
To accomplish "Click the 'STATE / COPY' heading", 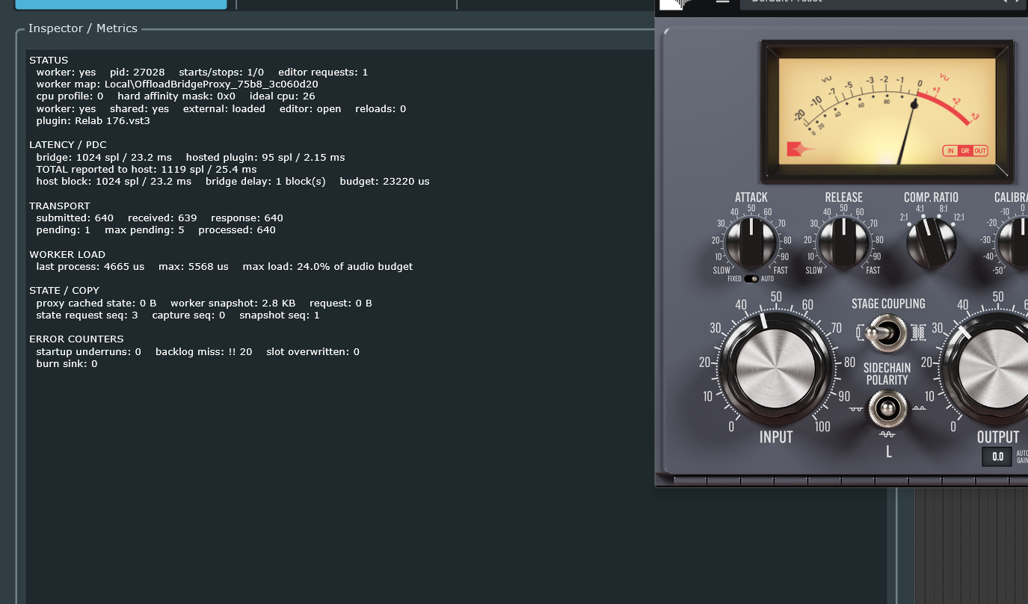I will tap(64, 290).
